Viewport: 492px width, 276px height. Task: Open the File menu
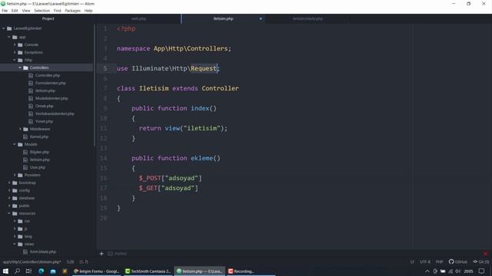[x=5, y=11]
